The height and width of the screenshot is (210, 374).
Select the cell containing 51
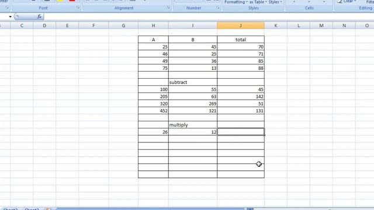(241, 104)
